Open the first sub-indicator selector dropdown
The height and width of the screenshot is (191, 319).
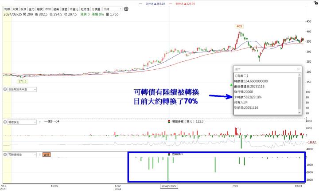pyautogui.click(x=22, y=89)
